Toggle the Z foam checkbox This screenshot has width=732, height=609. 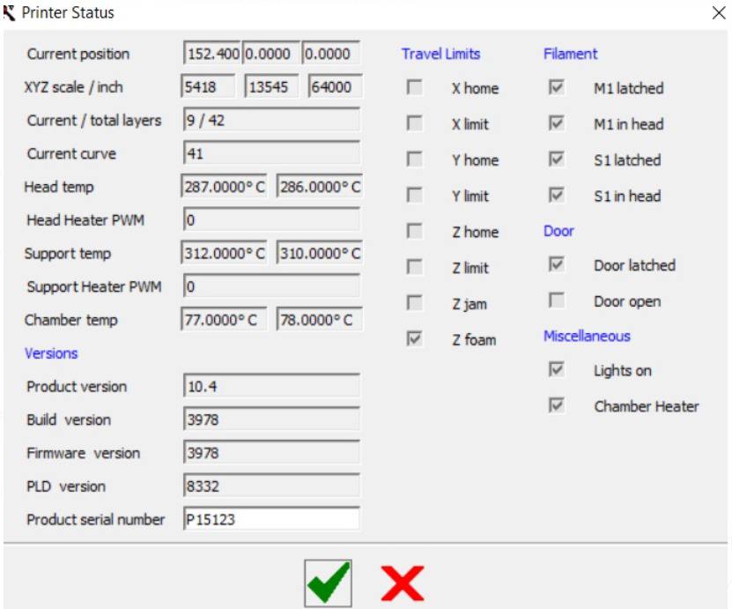tap(414, 339)
